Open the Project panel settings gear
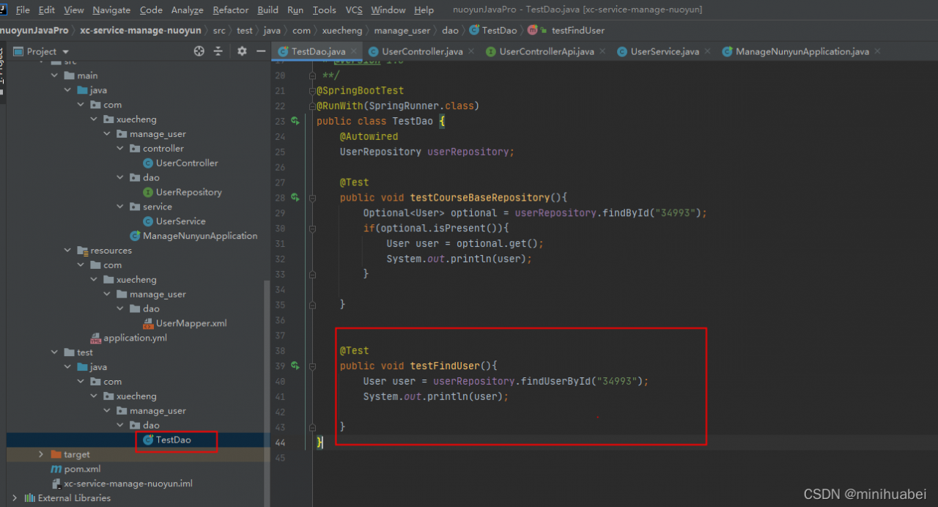This screenshot has height=507, width=938. click(243, 51)
